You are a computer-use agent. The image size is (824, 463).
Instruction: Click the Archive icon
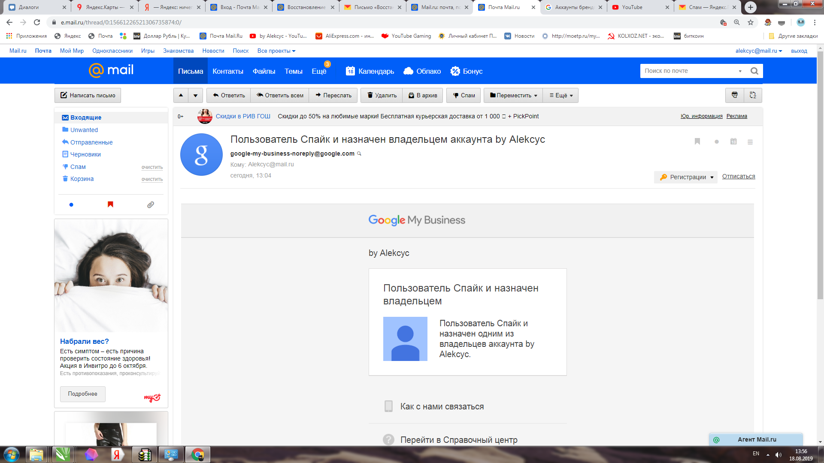[x=412, y=96]
